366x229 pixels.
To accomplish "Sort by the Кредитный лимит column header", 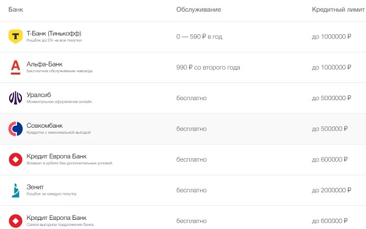I will click(338, 9).
